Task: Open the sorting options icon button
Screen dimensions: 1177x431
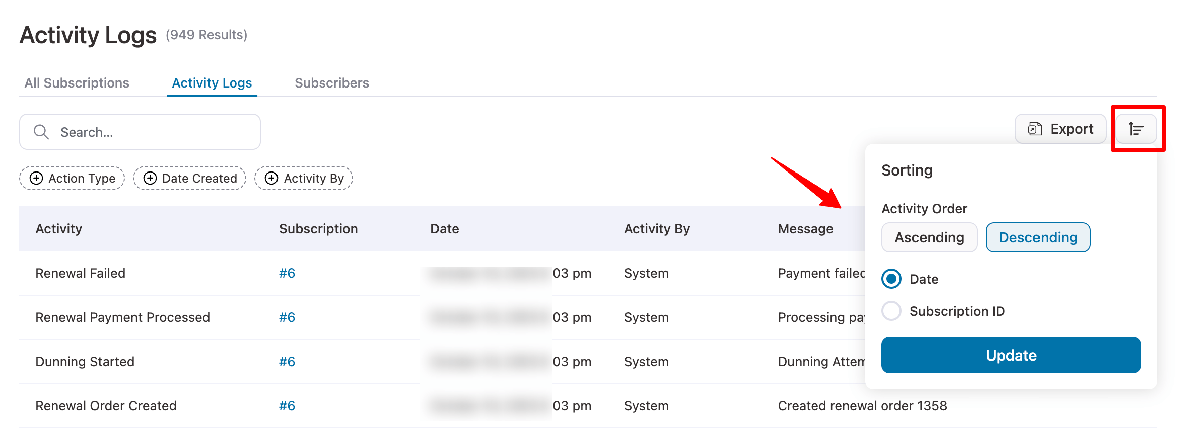Action: pyautogui.click(x=1136, y=129)
